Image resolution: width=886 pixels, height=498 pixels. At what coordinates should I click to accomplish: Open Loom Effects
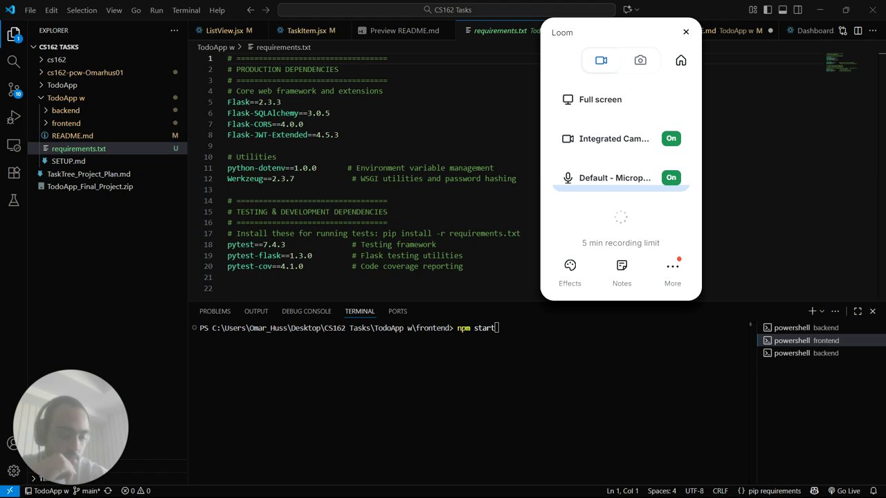click(x=570, y=273)
